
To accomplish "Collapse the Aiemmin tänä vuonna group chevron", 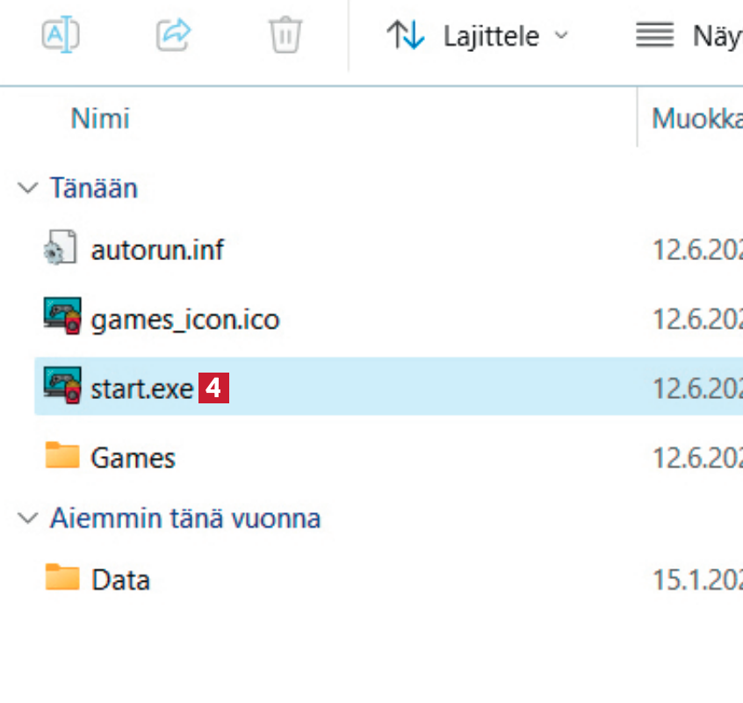I will [29, 518].
